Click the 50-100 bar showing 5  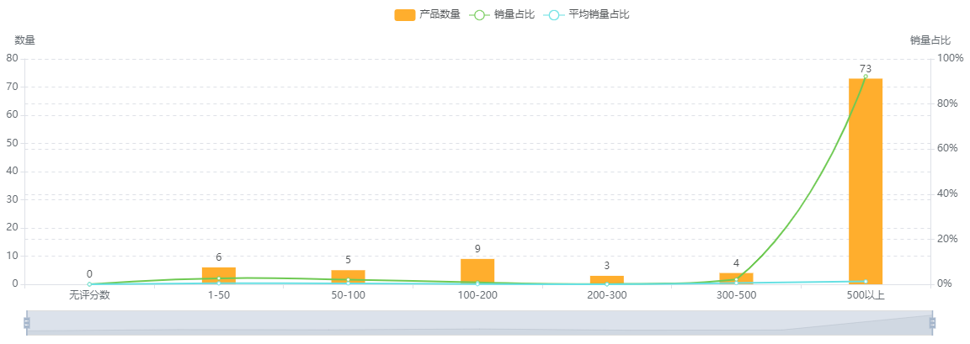(348, 277)
